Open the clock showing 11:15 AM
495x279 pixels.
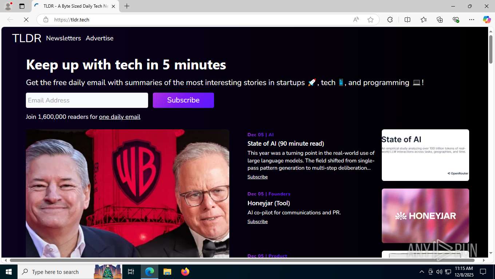pos(464,272)
